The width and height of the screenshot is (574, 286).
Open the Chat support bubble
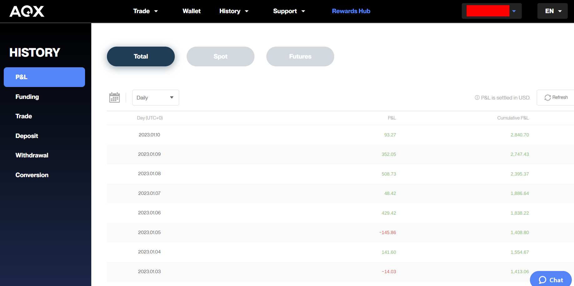tap(551, 279)
